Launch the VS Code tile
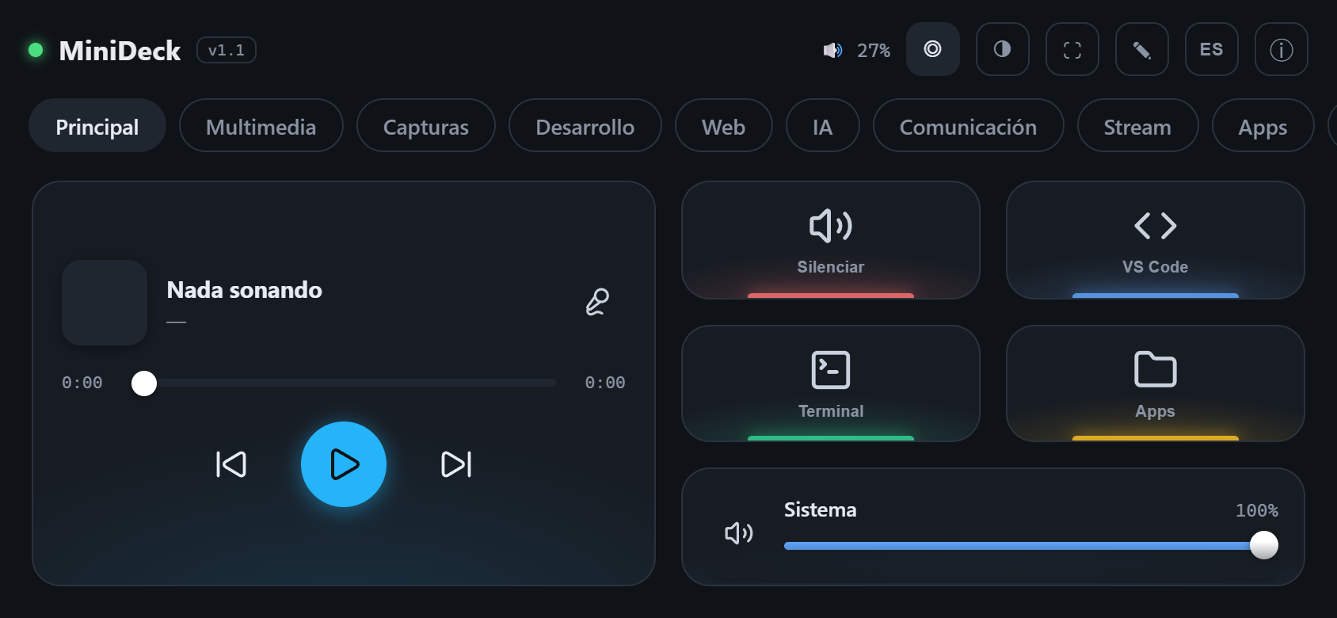Screen dimensions: 1337x618 [1156, 240]
